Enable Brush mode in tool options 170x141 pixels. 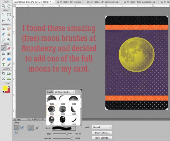[x=31, y=128]
